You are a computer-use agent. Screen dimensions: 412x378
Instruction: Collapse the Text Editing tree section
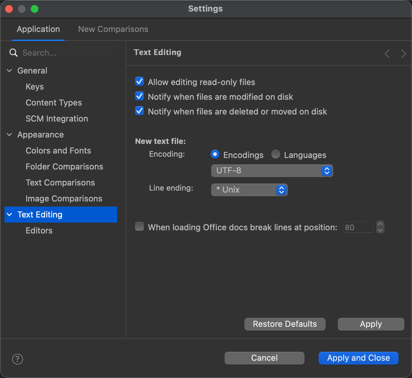[x=9, y=215]
